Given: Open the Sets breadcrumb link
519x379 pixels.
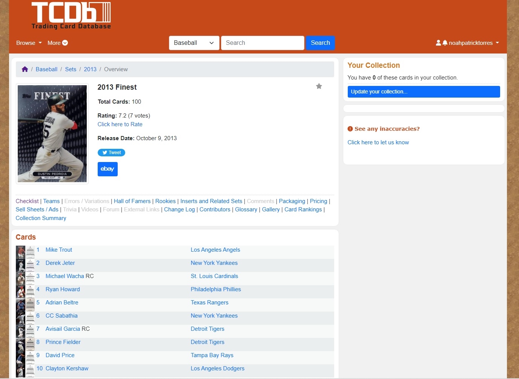Looking at the screenshot, I should pos(71,69).
